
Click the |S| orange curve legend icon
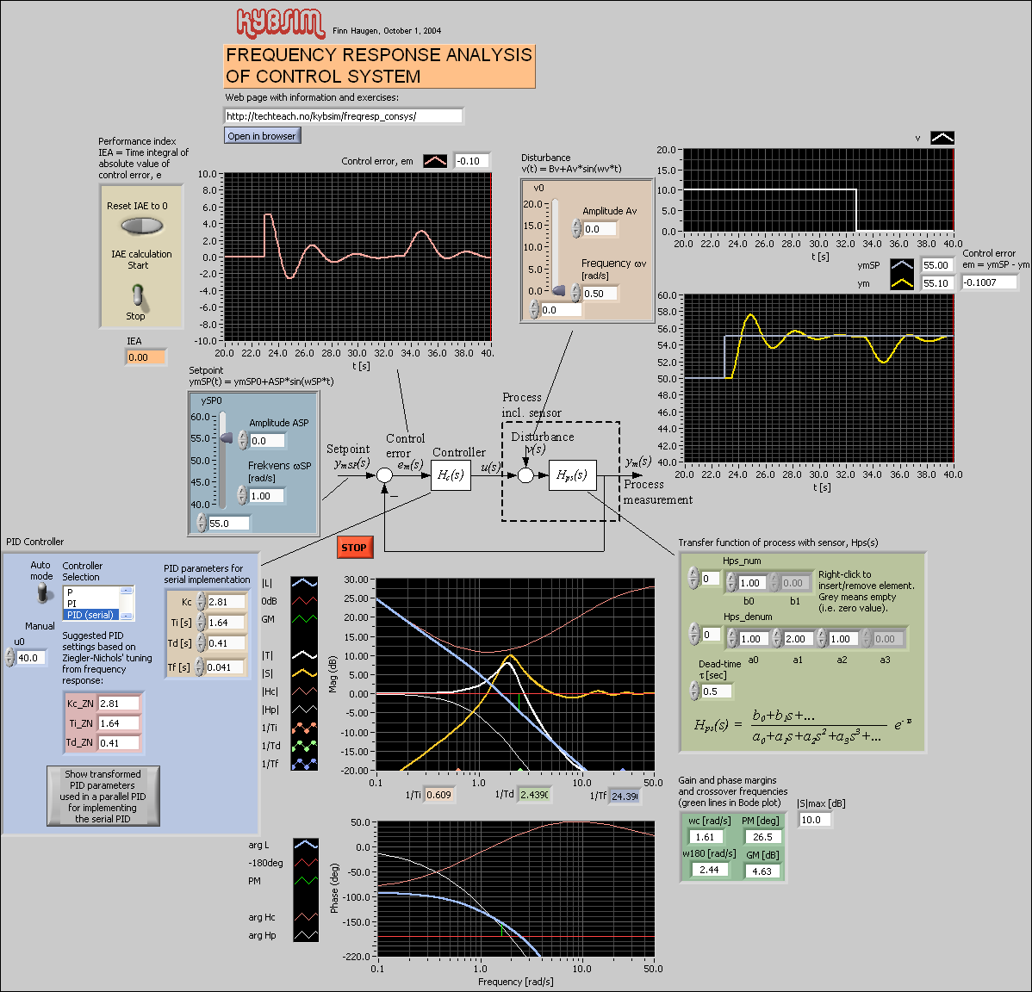pos(304,673)
